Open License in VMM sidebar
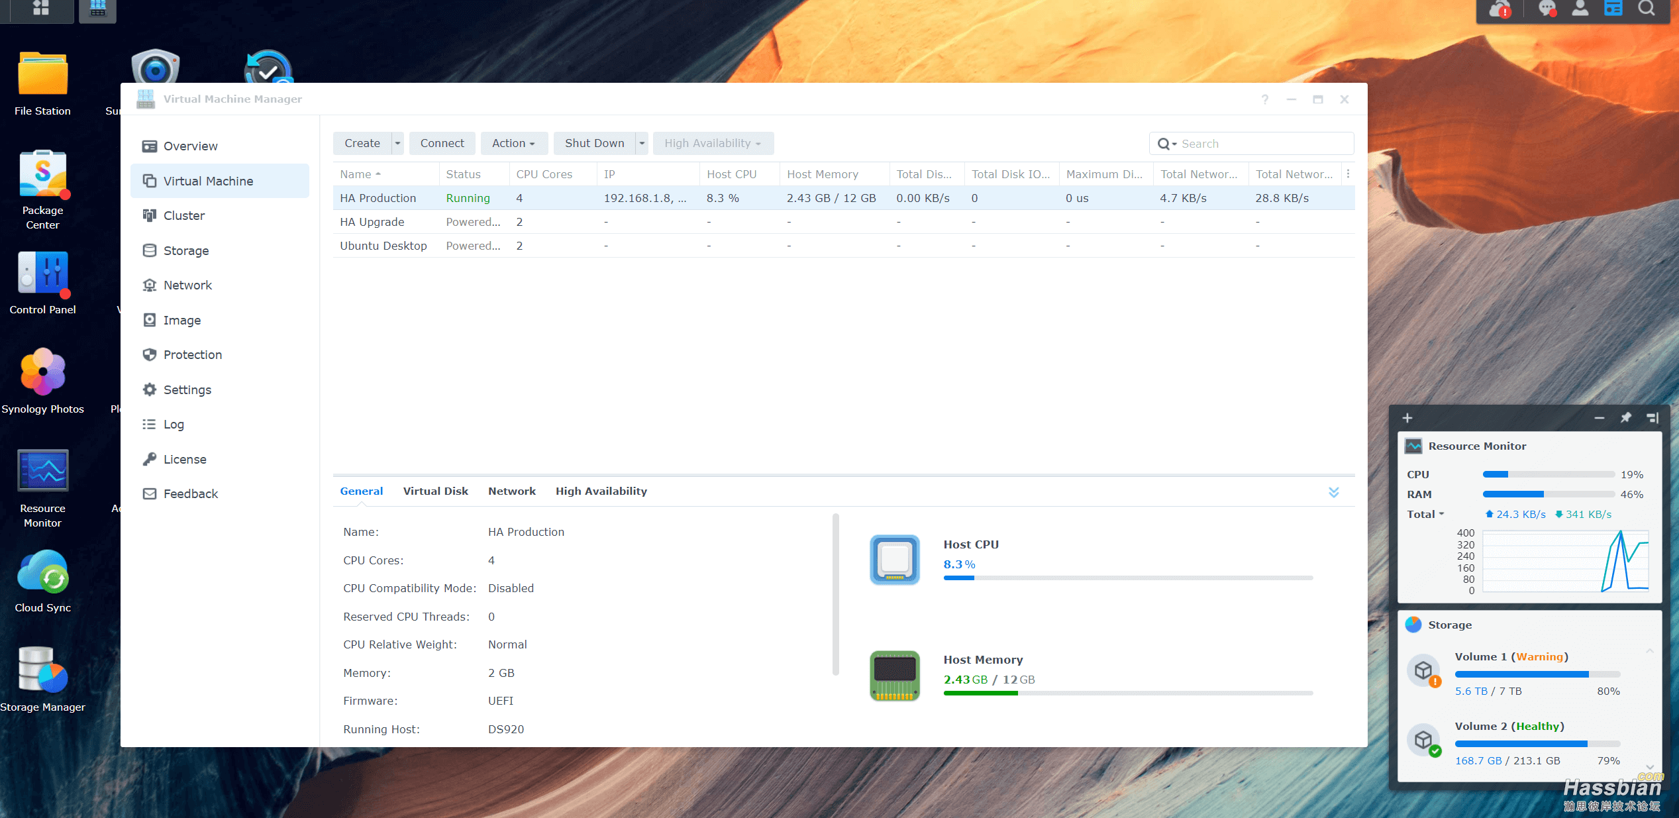The width and height of the screenshot is (1679, 818). (220, 459)
